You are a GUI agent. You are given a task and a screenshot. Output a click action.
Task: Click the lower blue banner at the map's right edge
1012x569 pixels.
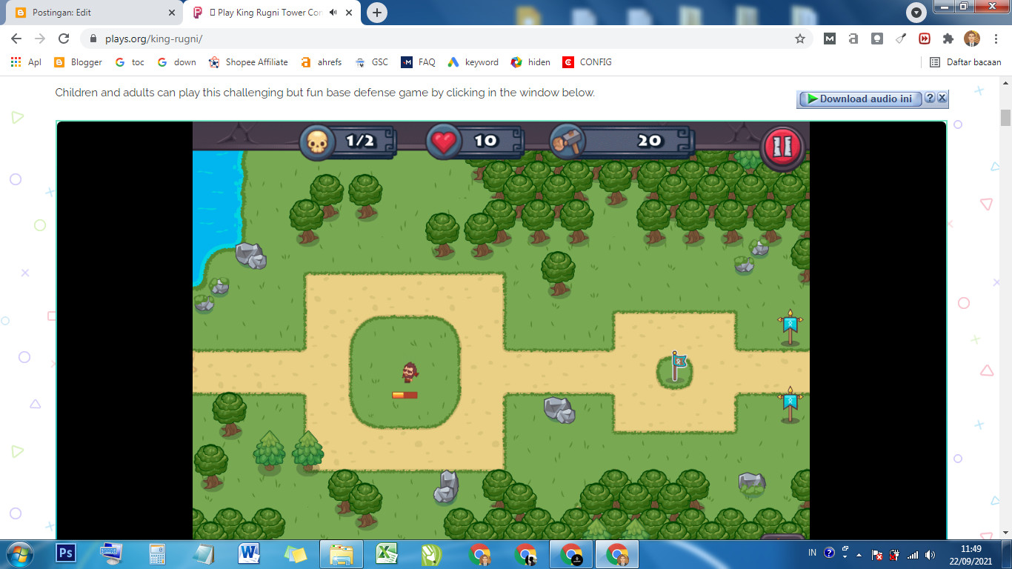[790, 405]
